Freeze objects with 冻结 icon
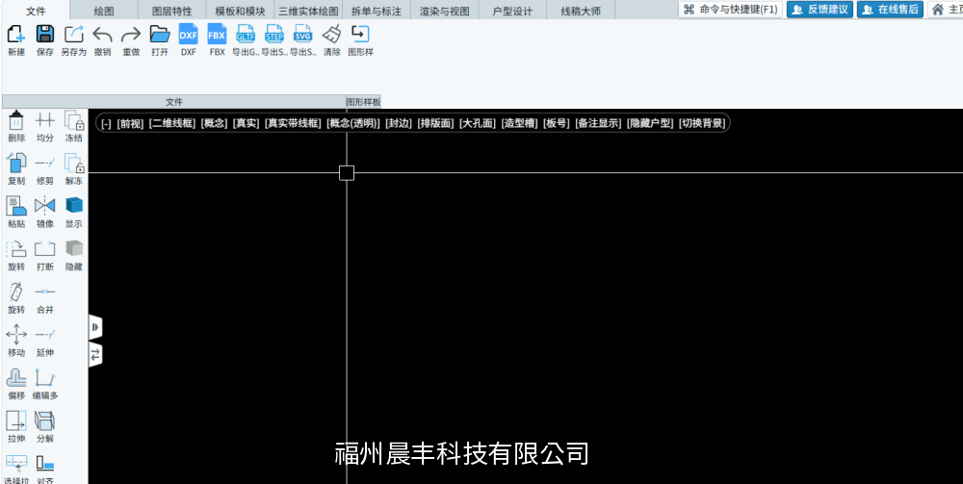The height and width of the screenshot is (484, 963). pyautogui.click(x=74, y=120)
